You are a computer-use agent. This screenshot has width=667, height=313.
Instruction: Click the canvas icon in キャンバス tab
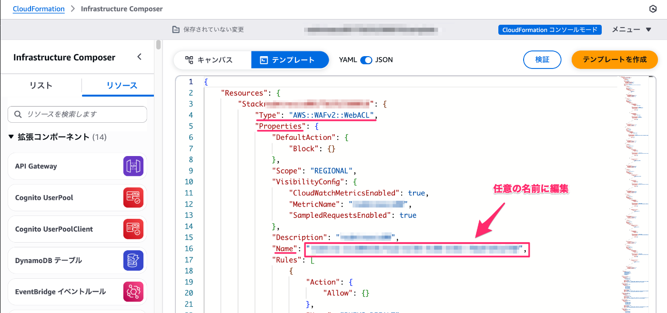click(x=189, y=60)
